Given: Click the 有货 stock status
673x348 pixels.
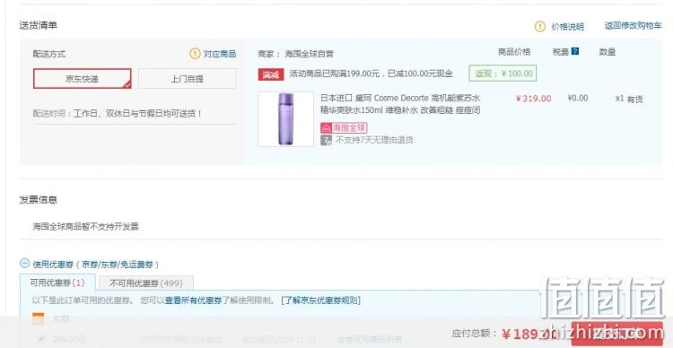Looking at the screenshot, I should click(634, 100).
